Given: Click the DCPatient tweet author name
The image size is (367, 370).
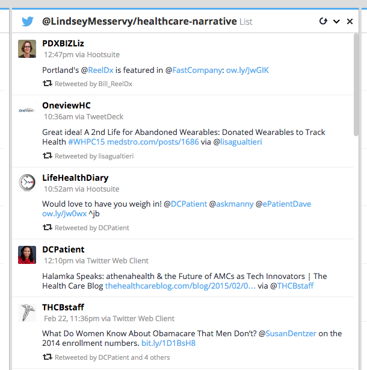Looking at the screenshot, I should (x=63, y=249).
